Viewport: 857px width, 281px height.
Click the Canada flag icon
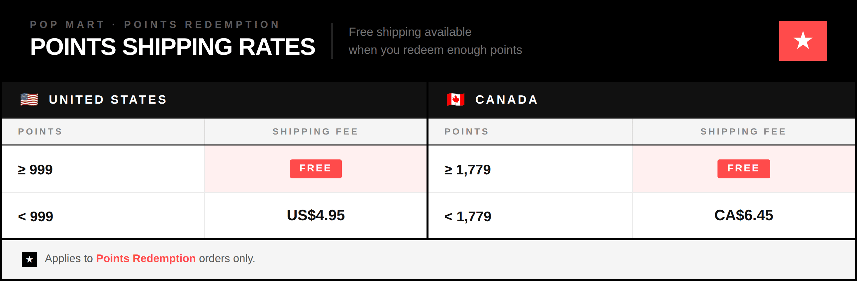(x=456, y=99)
